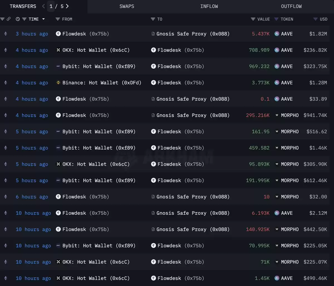Screen dimensions: 334x286
Task: Switch to the SWAPS tab
Action: (127, 6)
